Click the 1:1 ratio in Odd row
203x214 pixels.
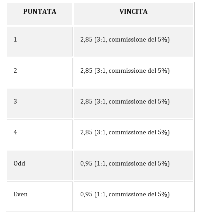(101, 163)
